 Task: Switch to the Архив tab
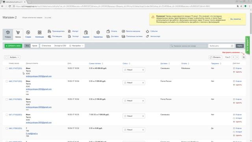[35, 46]
